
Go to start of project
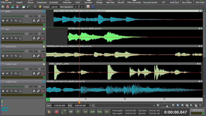click(85, 112)
